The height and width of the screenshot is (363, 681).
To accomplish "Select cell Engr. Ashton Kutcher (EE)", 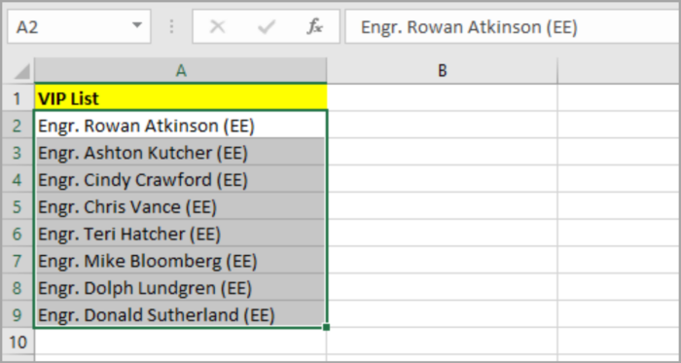I will [x=181, y=153].
